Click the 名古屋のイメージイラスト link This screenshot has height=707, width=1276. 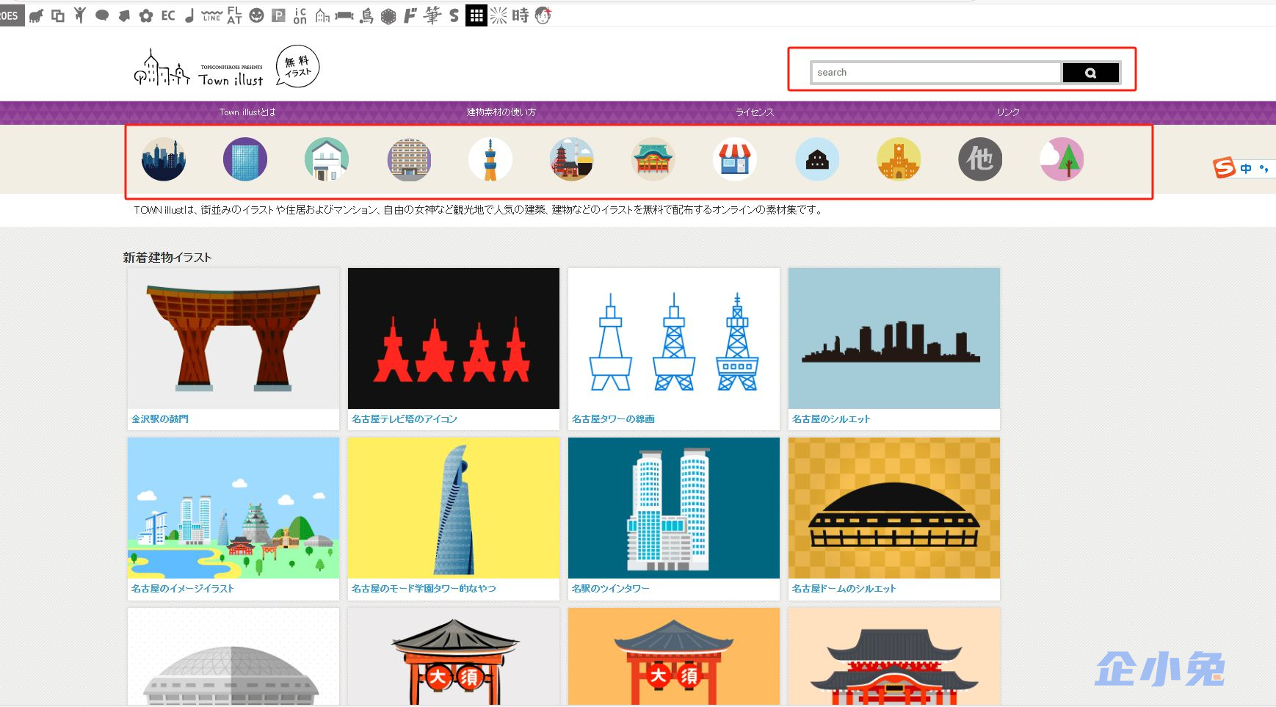point(183,589)
